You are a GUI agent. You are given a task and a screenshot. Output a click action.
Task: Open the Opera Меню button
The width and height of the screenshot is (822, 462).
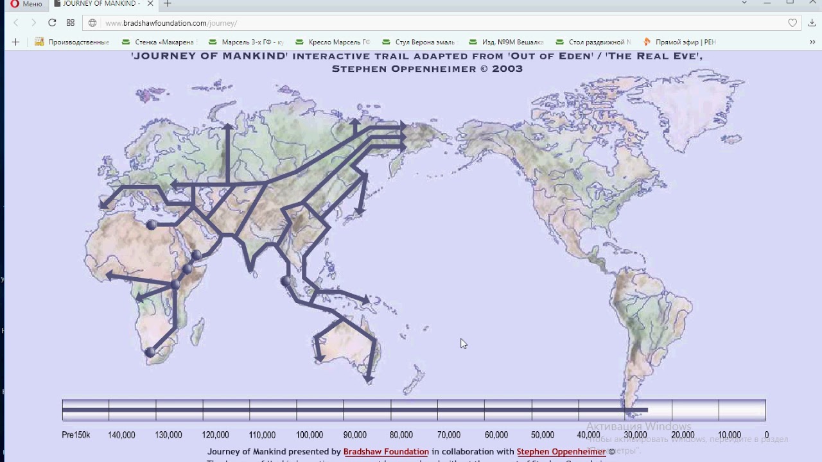tap(26, 4)
